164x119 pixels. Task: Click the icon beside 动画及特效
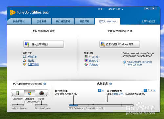coord(25,64)
